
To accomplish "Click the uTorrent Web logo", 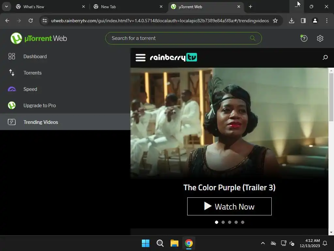I will 38,38.
